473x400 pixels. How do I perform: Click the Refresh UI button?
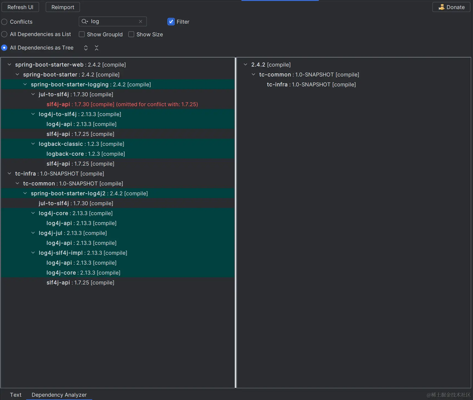click(x=20, y=7)
